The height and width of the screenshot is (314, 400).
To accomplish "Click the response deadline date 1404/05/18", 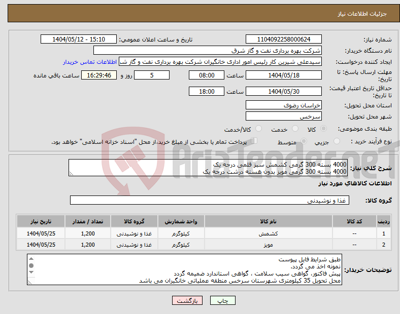I will (284, 75).
